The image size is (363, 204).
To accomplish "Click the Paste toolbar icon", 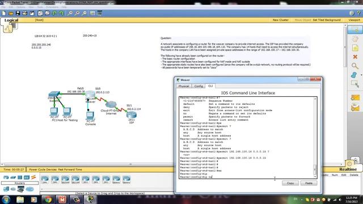I will 47,14.
